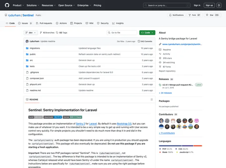The image size is (226, 168).
Task: Go to the GitHub homepage logo
Action: click(x=7, y=5)
